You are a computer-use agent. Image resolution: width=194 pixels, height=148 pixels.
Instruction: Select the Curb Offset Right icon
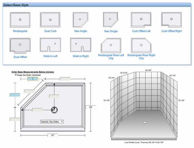pos(171,20)
